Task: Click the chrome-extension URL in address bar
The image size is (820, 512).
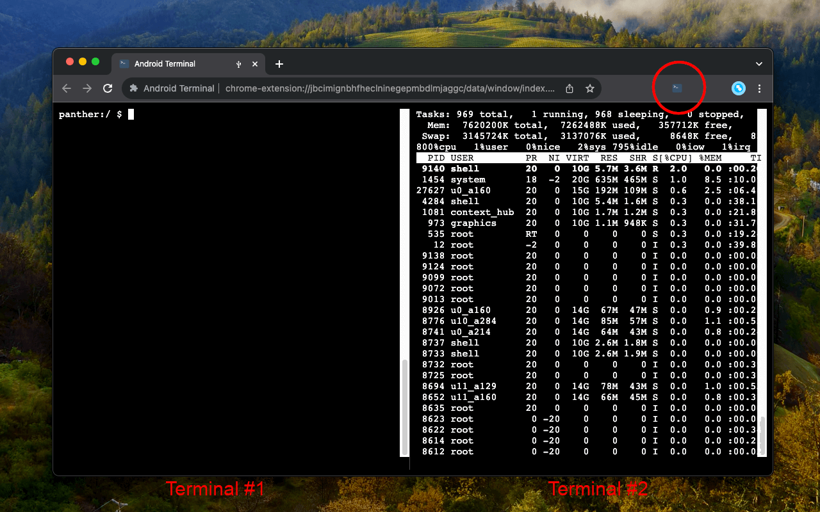Action: pos(389,88)
